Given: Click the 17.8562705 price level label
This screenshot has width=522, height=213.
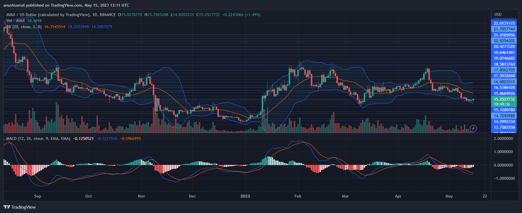Looking at the screenshot, I should [504, 70].
